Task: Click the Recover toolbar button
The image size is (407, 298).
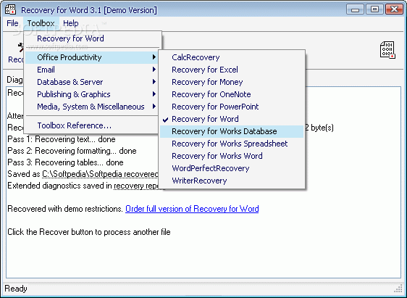Action: point(16,53)
